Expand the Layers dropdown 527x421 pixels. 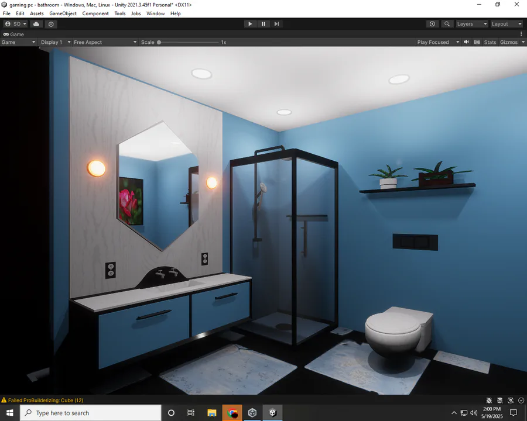(471, 24)
